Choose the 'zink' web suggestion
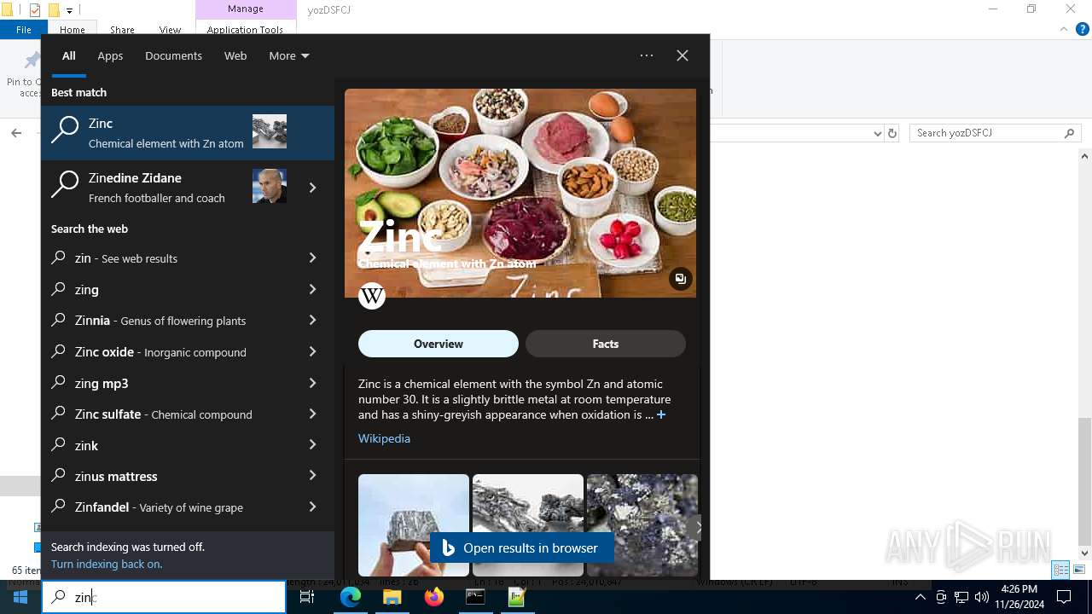1092x614 pixels. click(166, 445)
